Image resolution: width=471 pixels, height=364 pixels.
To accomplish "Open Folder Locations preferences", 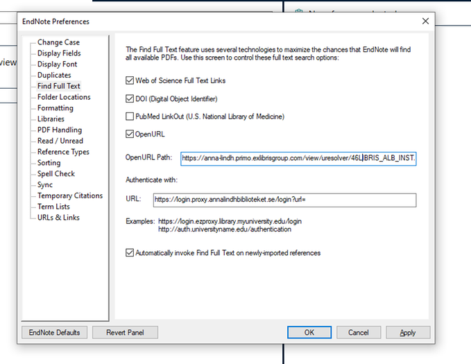I will [64, 97].
